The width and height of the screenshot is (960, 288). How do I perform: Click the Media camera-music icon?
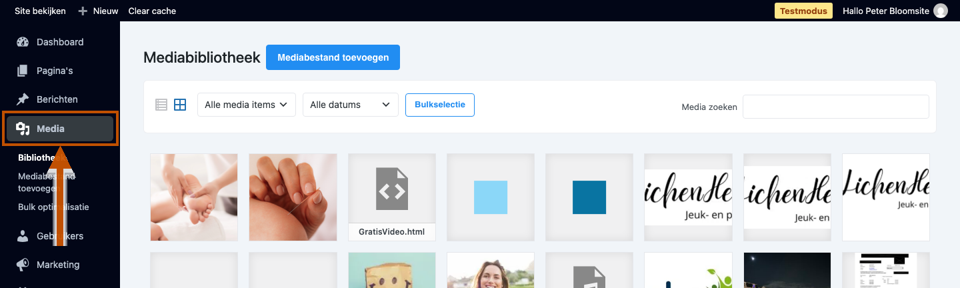click(x=23, y=129)
